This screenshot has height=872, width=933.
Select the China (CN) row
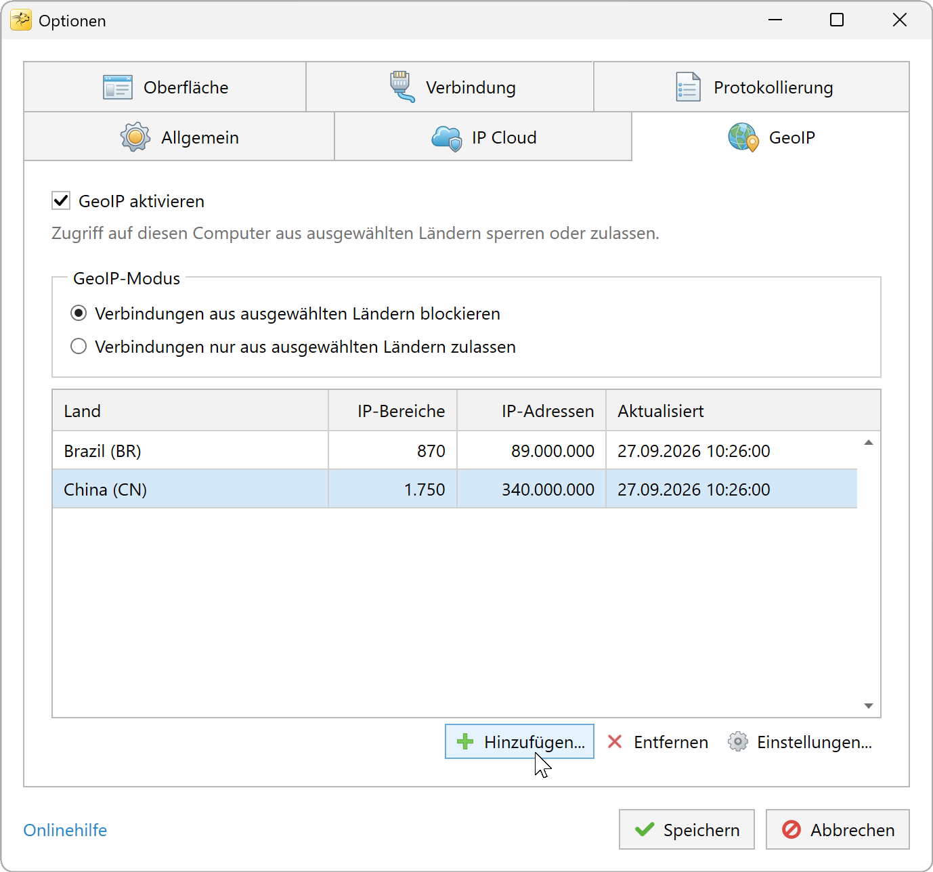455,489
